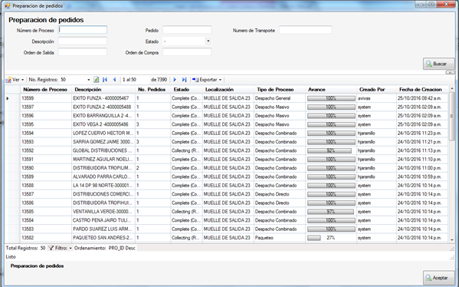The image size is (459, 287).
Task: Jump to last page of records
Action: [184, 80]
